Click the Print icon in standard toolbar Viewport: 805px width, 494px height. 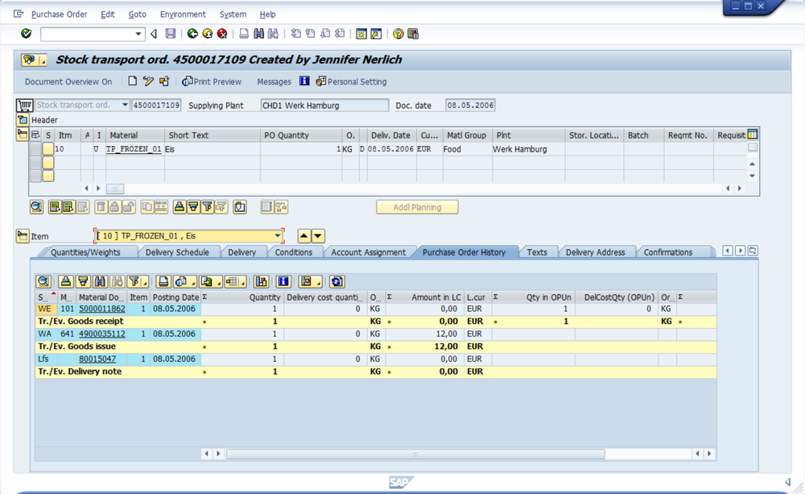tap(245, 34)
